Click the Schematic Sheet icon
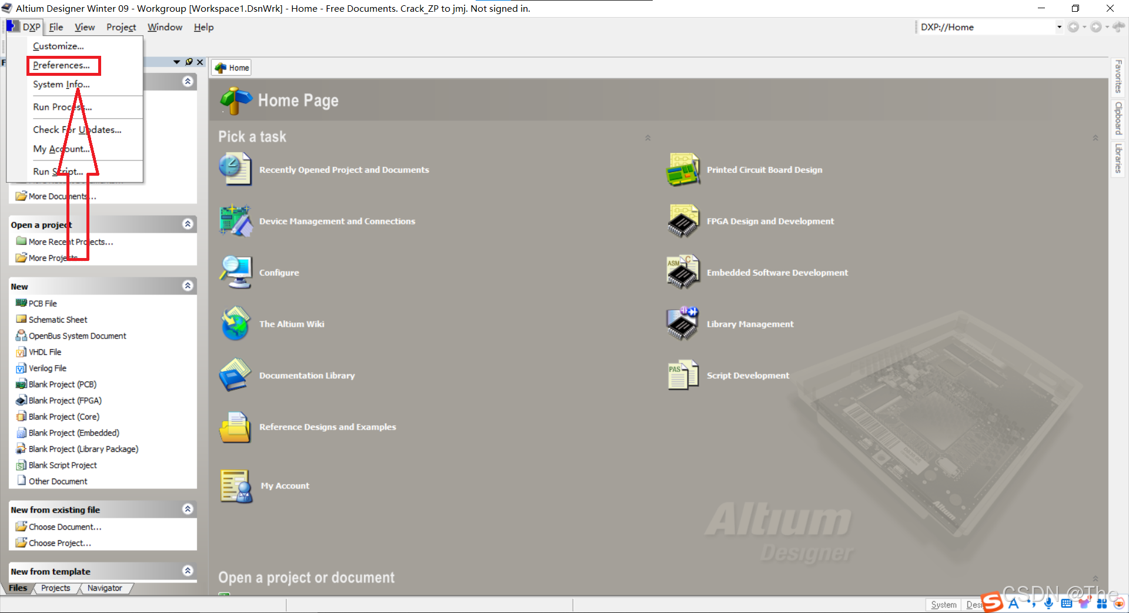This screenshot has width=1129, height=613. (21, 319)
